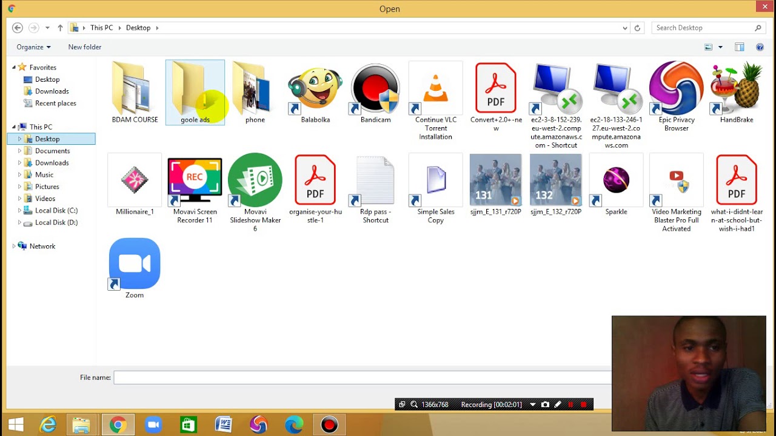Viewport: 776px width, 436px height.
Task: Toggle the preview pane
Action: point(740,47)
